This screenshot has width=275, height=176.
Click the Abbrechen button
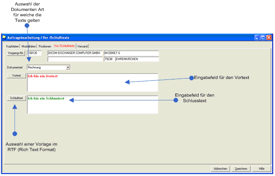(x=221, y=169)
